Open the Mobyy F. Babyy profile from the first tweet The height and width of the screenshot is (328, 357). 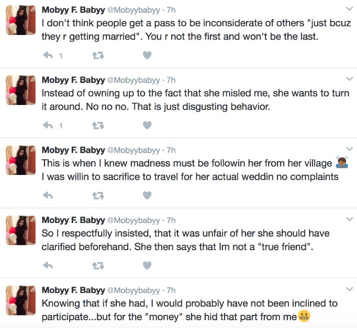coord(73,10)
